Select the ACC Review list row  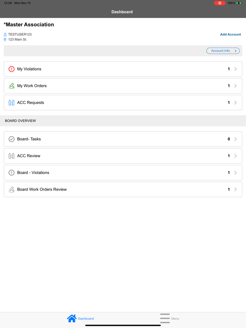point(123,156)
